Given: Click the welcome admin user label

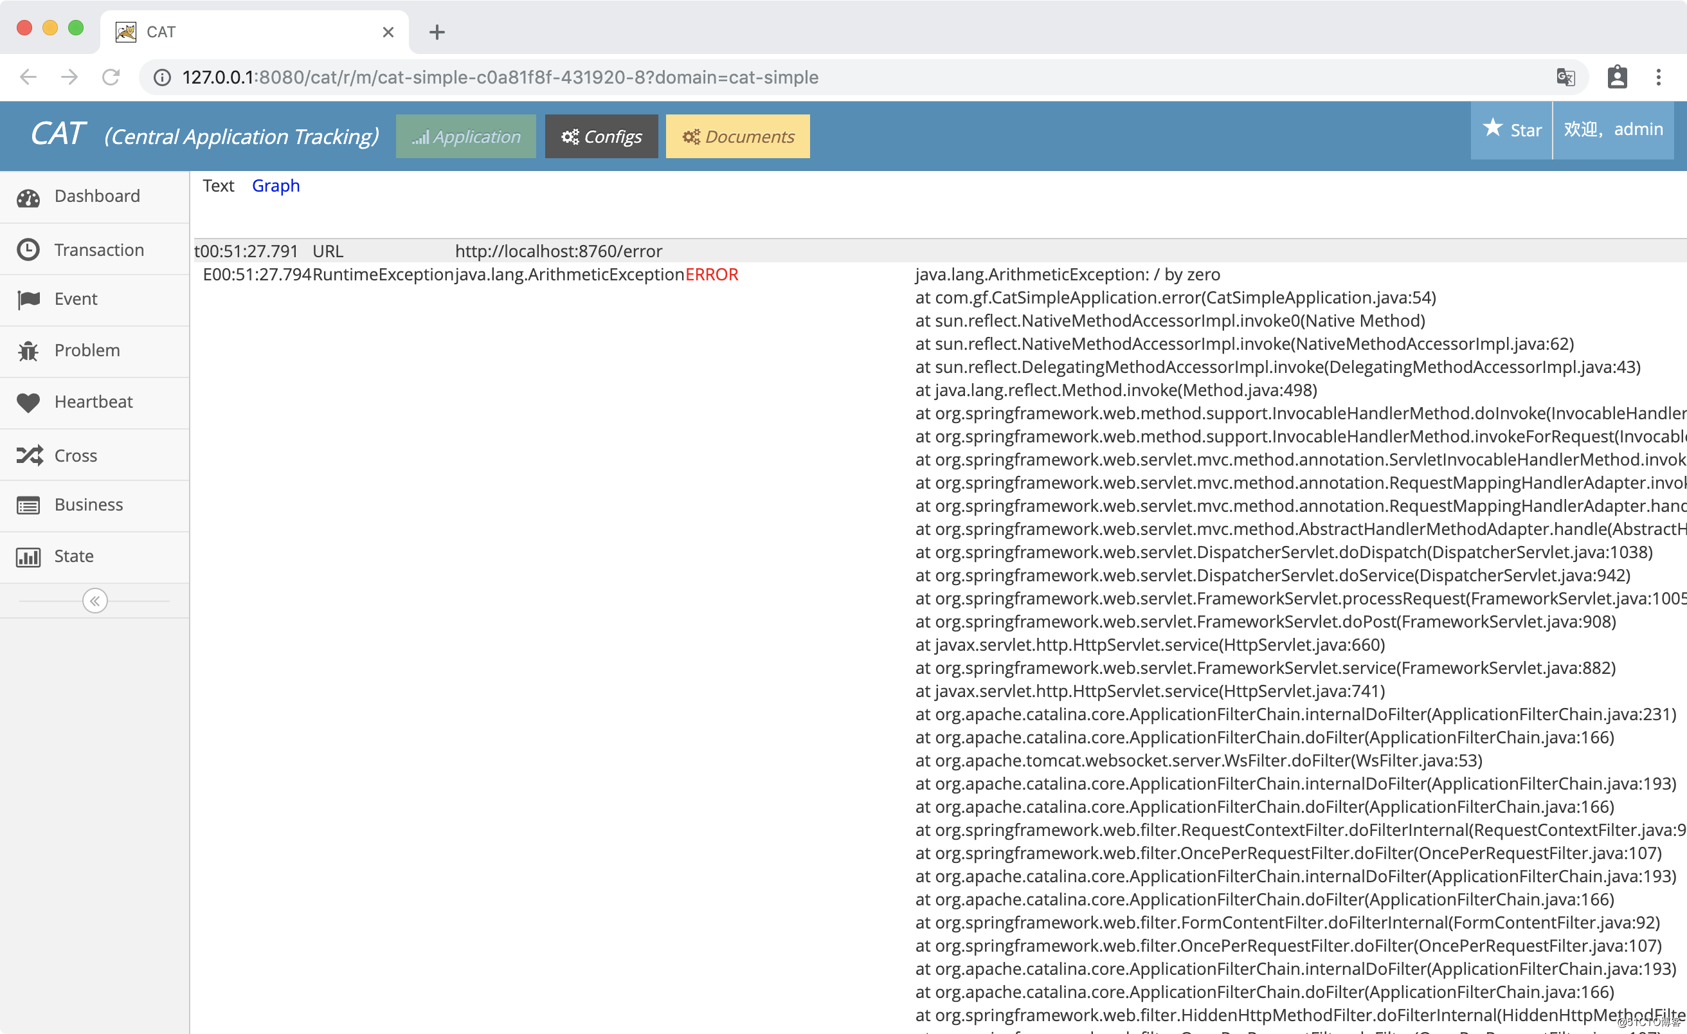Looking at the screenshot, I should (1613, 129).
